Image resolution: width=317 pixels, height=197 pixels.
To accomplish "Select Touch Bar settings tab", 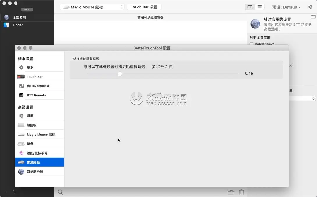I will 40,77.
